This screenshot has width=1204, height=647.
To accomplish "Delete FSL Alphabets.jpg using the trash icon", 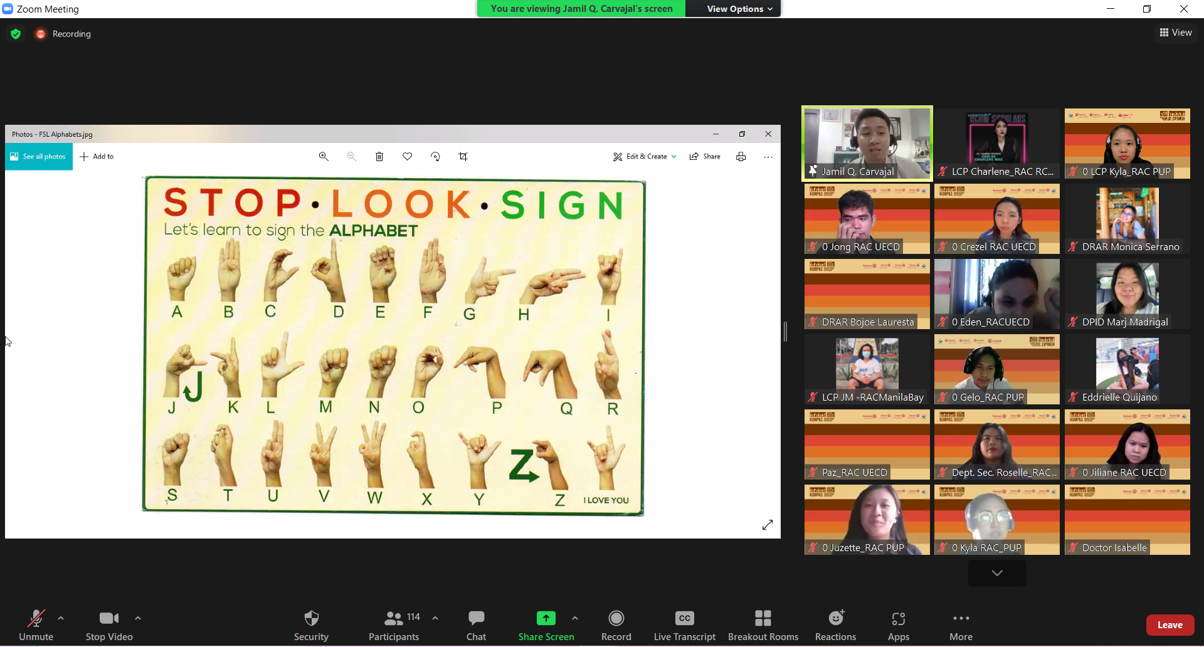I will (379, 156).
